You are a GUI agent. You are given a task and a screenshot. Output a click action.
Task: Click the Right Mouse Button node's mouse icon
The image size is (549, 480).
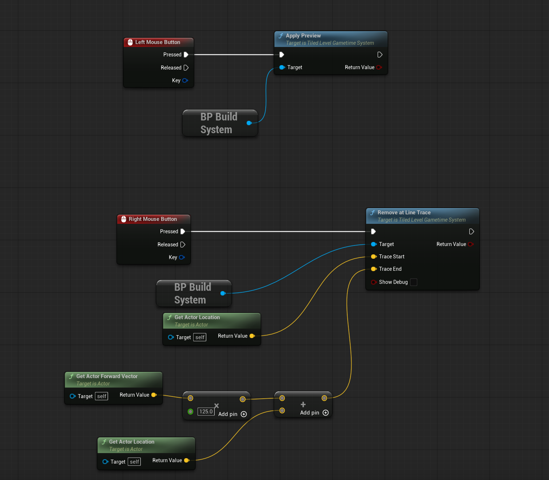[124, 219]
